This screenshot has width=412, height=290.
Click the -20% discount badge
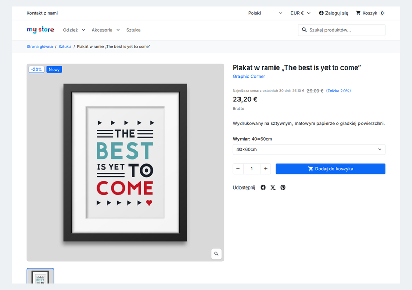(37, 70)
